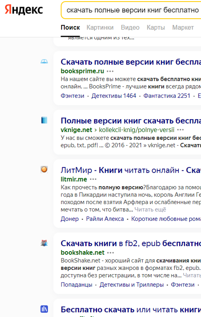Image resolution: width=201 pixels, height=317 pixels.
Task: Open the 'ЛитМир - Книги читать онлайн' result title
Action: 131,170
